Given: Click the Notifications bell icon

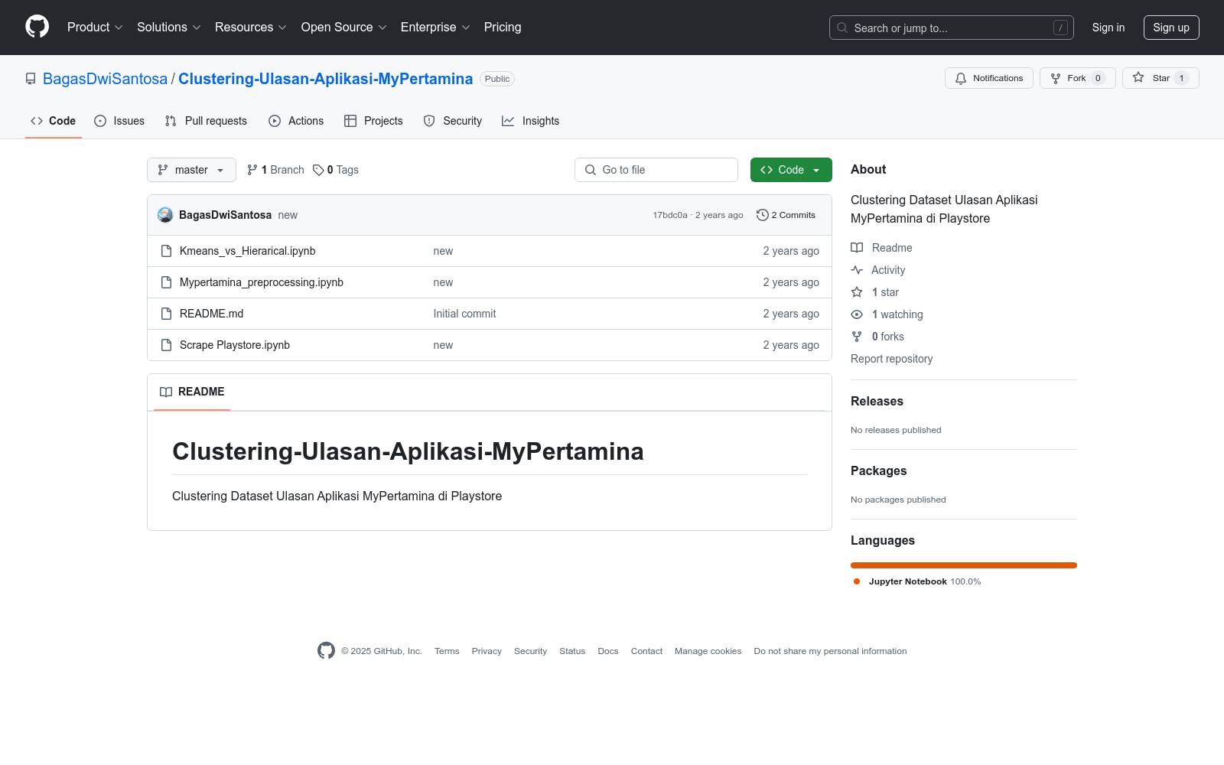Looking at the screenshot, I should [x=961, y=78].
